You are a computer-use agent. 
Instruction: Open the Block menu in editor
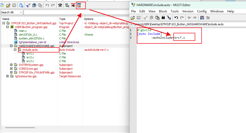[x=163, y=11]
